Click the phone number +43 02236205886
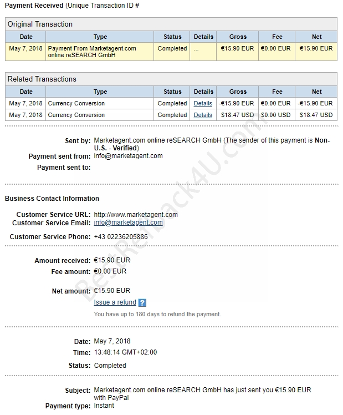Screen dimensions: 343x415 click(x=121, y=236)
